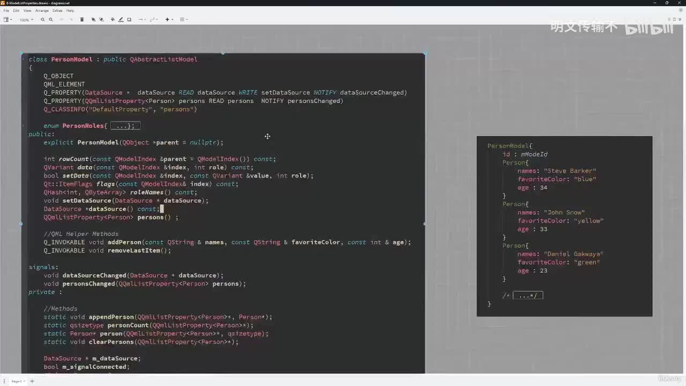The image size is (686, 386).
Task: Click the name "Daniel Gakwaya"
Action: click(574, 254)
